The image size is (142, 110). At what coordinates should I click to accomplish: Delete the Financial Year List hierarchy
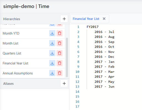point(59,63)
